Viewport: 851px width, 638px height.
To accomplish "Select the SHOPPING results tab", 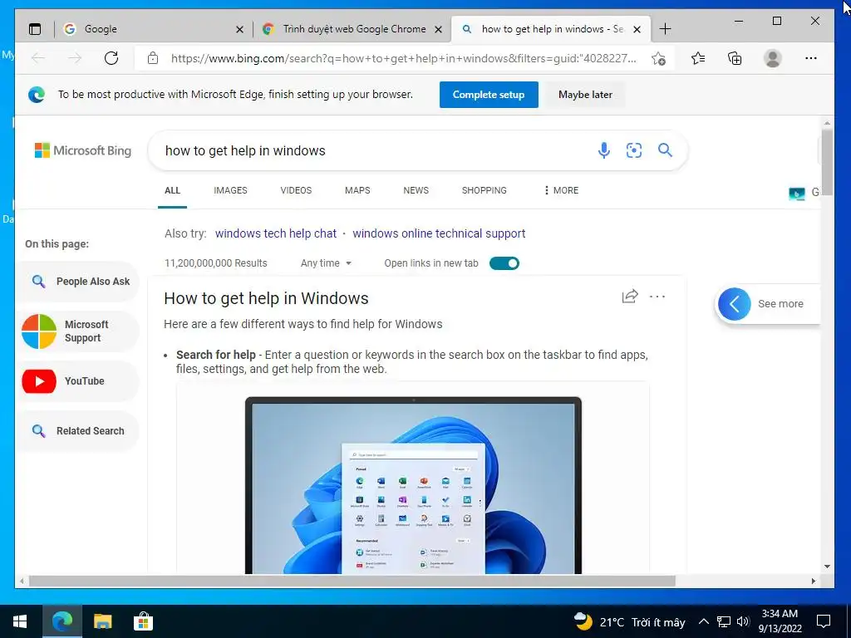I will click(484, 190).
